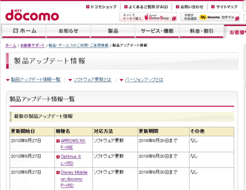Go to 製品・サービスのご利用・ご活用情報 breadcrumb
246x190 pixels.
click(79, 46)
